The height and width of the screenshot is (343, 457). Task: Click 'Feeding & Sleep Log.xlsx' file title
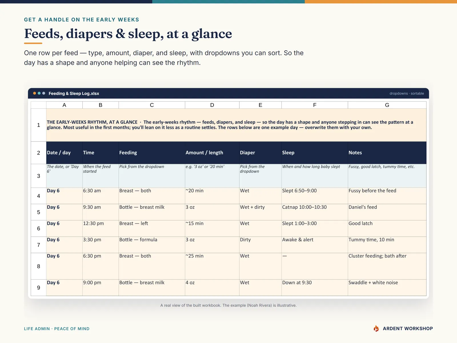coord(74,93)
